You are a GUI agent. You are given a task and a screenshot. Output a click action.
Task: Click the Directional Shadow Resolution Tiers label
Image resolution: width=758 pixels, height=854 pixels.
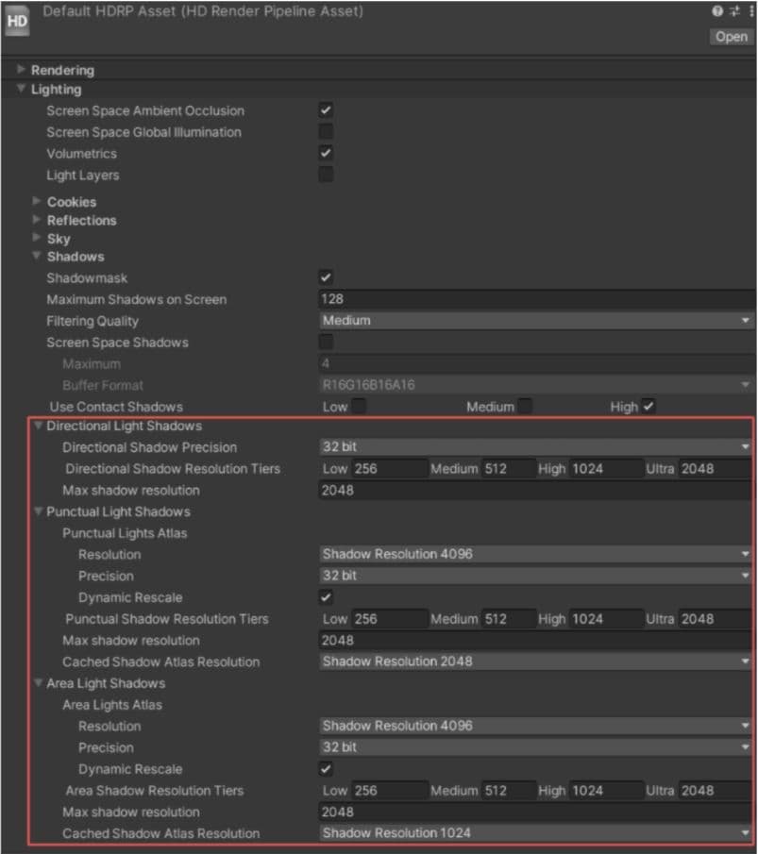coord(173,469)
